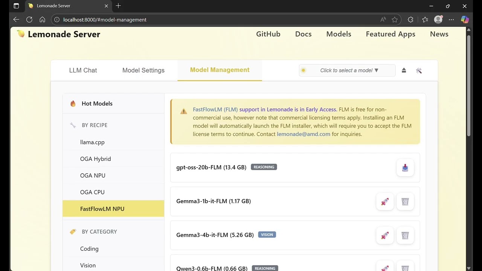This screenshot has width=482, height=271.
Task: Open the Models nav link
Action: click(339, 34)
